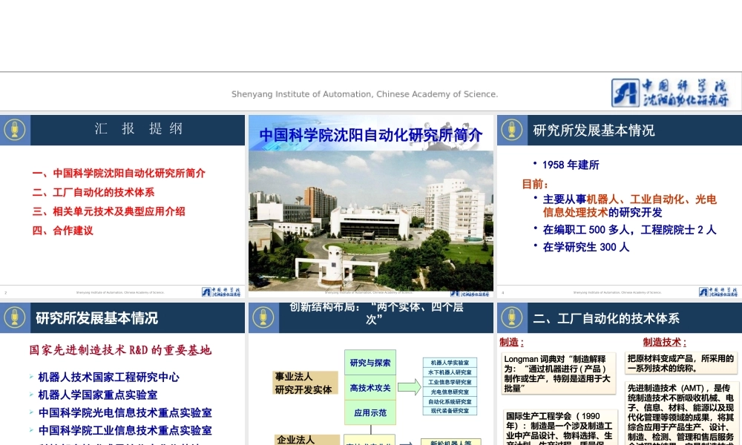Click the 光电信息研究室 box
The height and width of the screenshot is (445, 742).
coord(450,392)
